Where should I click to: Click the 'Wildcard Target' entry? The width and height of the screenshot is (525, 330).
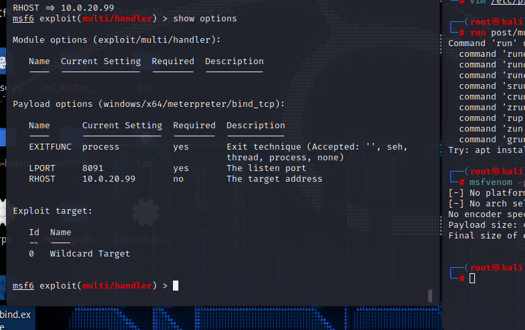coord(90,254)
